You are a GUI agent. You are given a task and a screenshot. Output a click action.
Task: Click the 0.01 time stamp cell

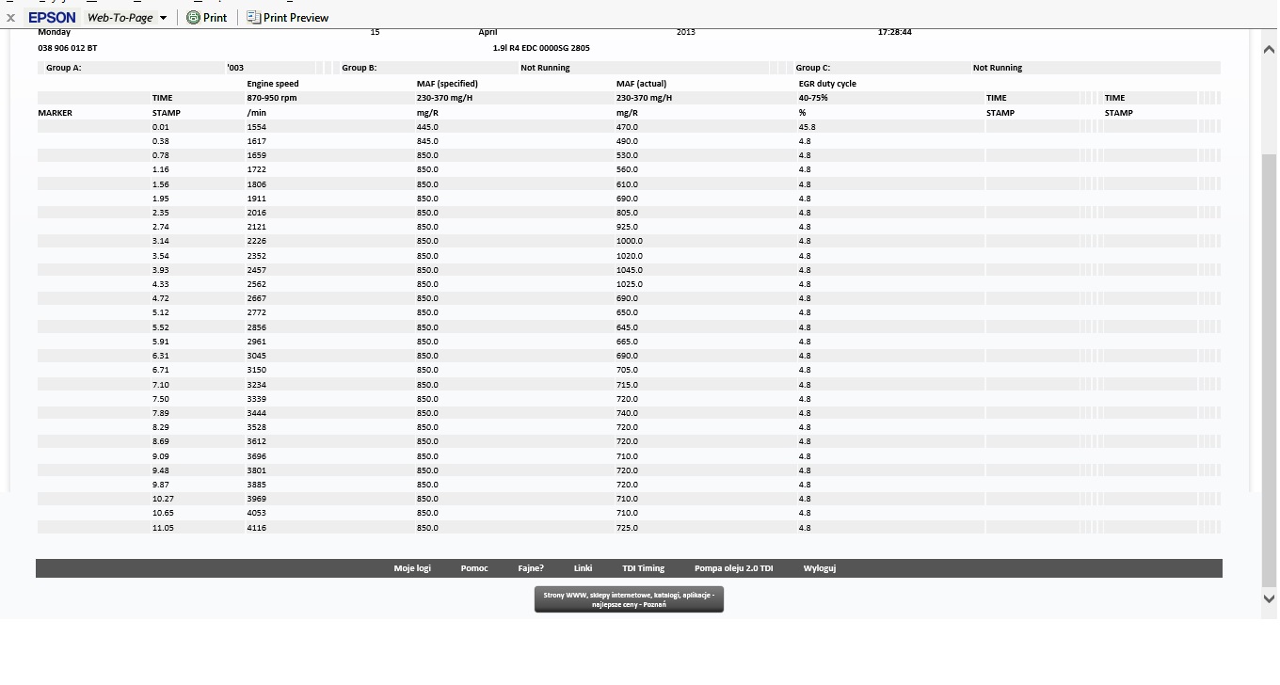click(x=161, y=127)
